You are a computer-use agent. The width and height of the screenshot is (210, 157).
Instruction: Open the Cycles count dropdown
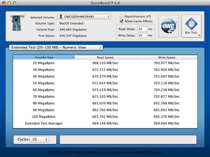[x=39, y=140]
